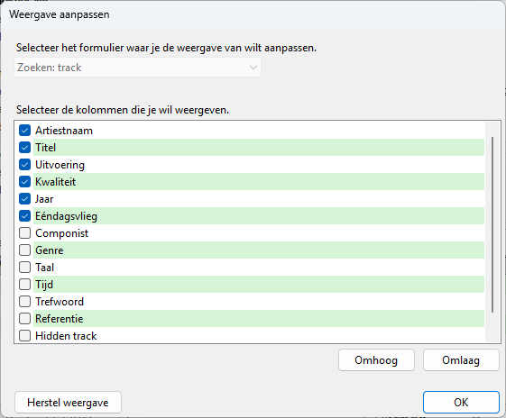
Task: Enable the Taal column checkbox
Action: click(25, 268)
